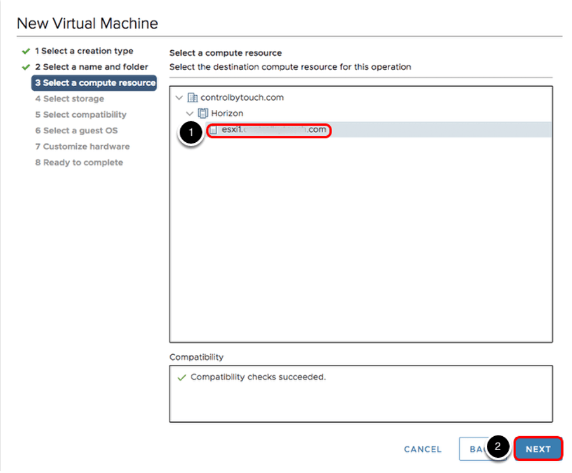Cancel the New Virtual Machine wizard
This screenshot has height=473, width=572.
(422, 449)
